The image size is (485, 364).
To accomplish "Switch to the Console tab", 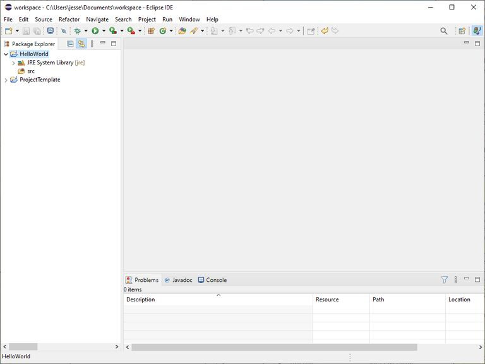I will tap(212, 280).
